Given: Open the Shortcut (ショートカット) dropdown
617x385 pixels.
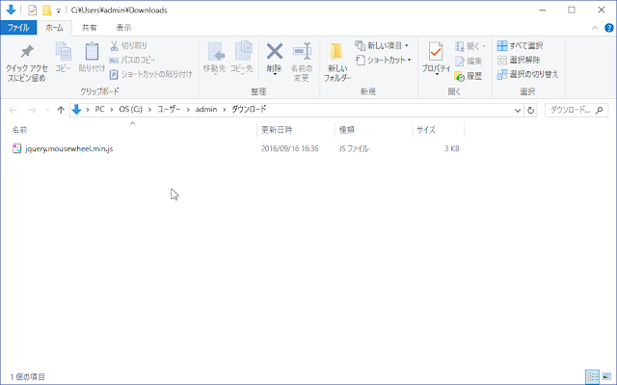Looking at the screenshot, I should click(384, 60).
